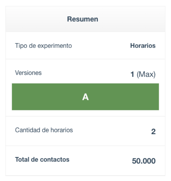Click the number 1 in versions count
The height and width of the screenshot is (181, 171).
pyautogui.click(x=132, y=74)
